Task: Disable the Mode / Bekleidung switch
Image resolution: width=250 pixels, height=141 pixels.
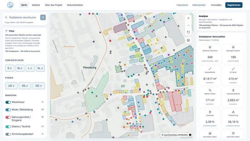Action: [x=8, y=110]
